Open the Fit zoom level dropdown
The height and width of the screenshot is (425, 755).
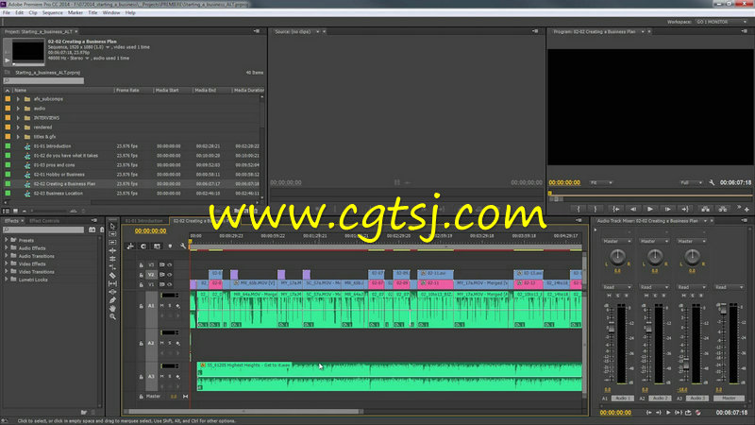point(601,182)
